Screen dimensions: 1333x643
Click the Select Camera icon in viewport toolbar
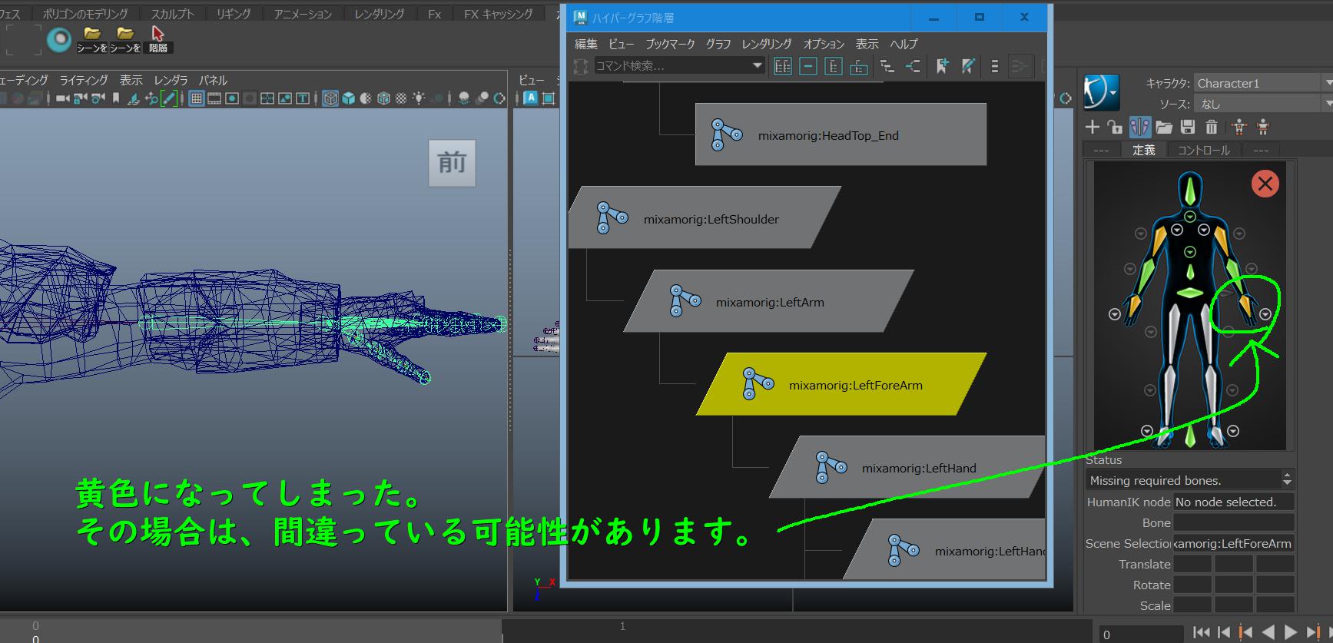tap(63, 98)
